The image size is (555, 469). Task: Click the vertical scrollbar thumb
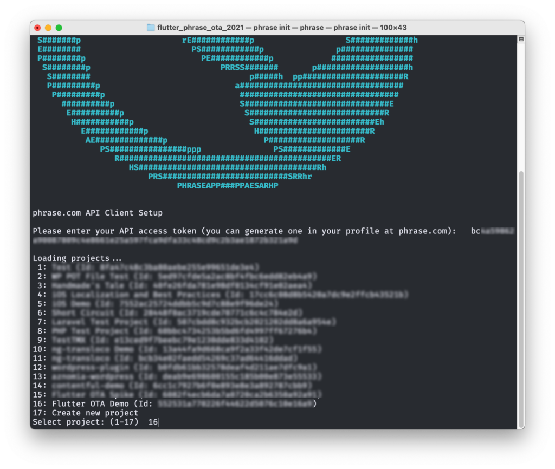click(521, 299)
